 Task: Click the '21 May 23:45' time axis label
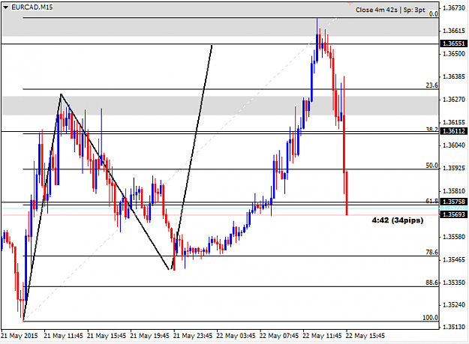pos(193,336)
